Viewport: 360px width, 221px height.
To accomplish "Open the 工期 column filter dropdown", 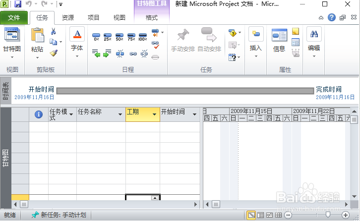I will pyautogui.click(x=155, y=114).
